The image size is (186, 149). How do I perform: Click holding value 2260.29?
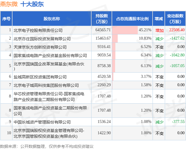(104, 85)
